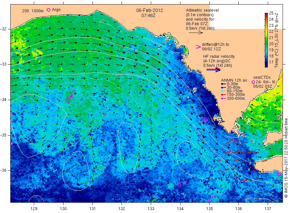
Task: Click the black 0-30m ANMN arrow symbol
Action: [x=224, y=84]
